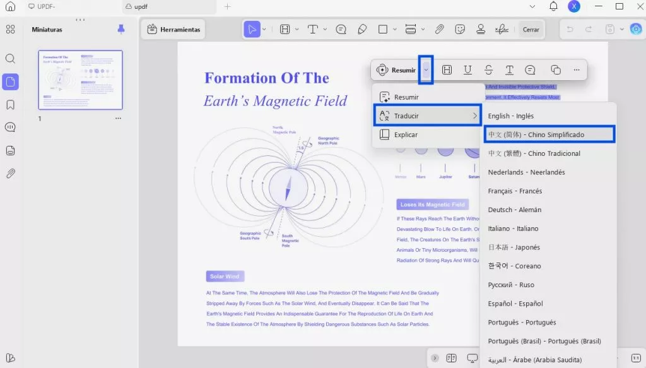Image resolution: width=646 pixels, height=368 pixels.
Task: Open the notifications bell
Action: 553,6
